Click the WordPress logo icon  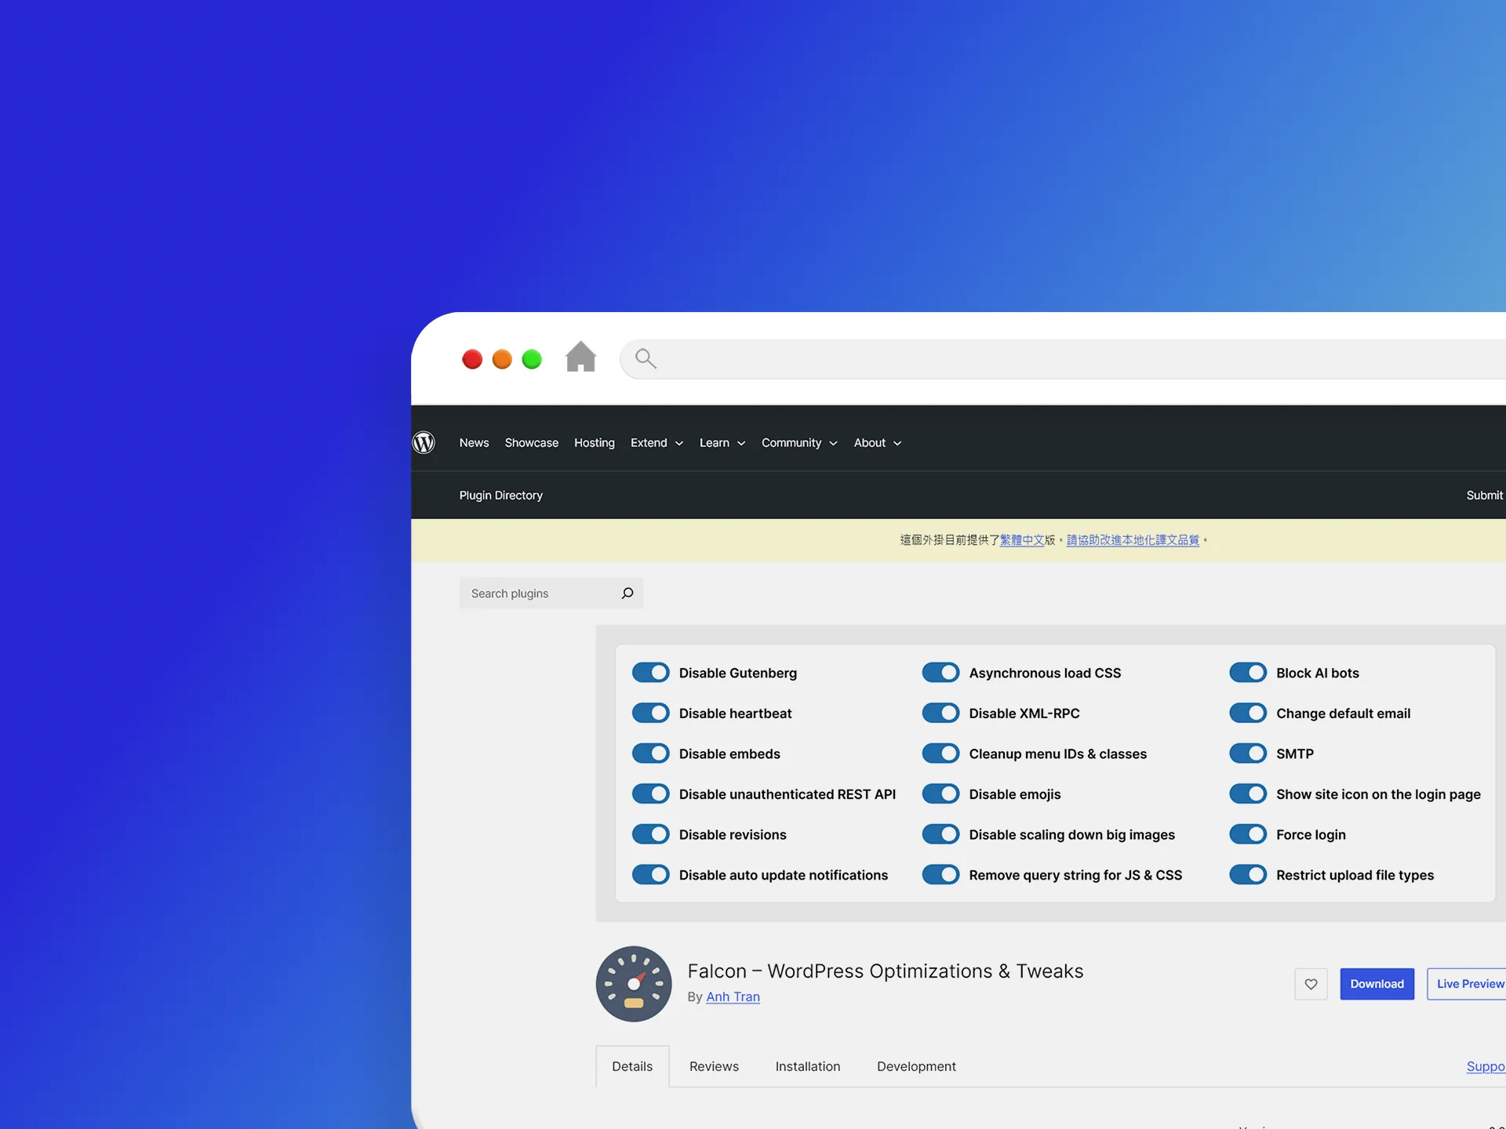click(424, 443)
